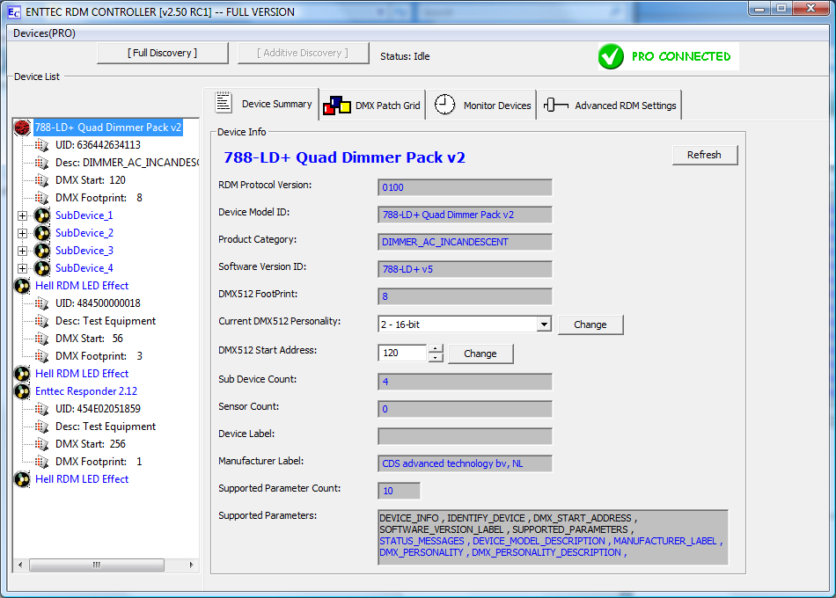
Task: Click the DMX Patch Grid colored squares icon
Action: [x=336, y=106]
